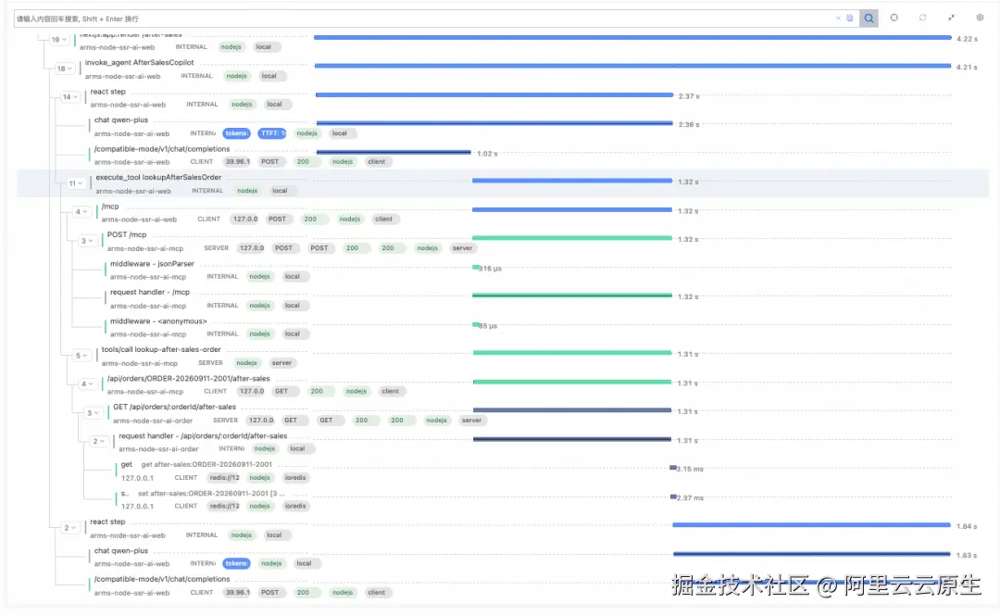Collapse the second react step expander showing 2
The width and height of the screenshot is (1000, 616).
(x=69, y=528)
